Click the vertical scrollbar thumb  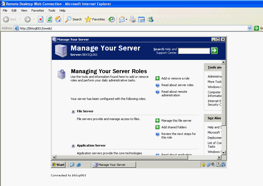coord(223,95)
